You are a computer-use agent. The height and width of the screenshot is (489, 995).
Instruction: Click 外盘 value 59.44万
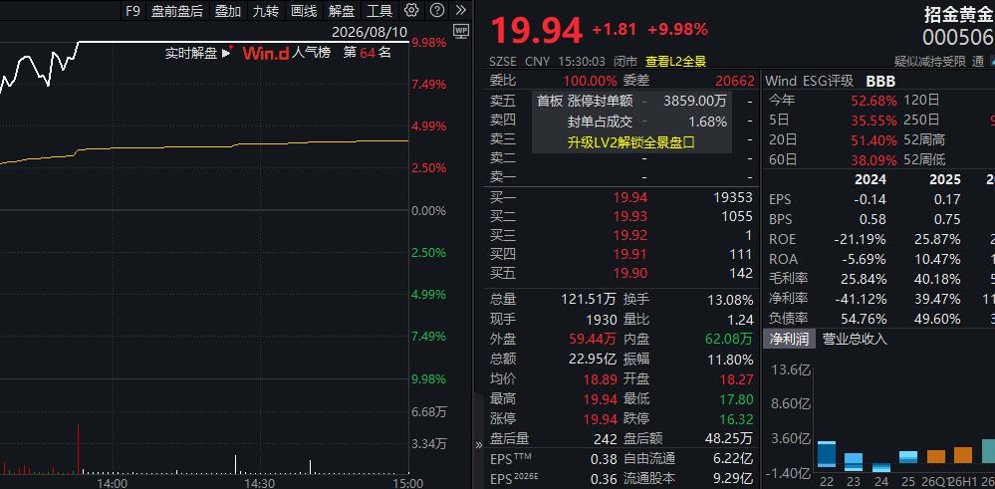coord(593,340)
